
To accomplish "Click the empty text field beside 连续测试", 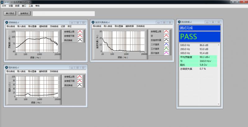I will [64, 14].
